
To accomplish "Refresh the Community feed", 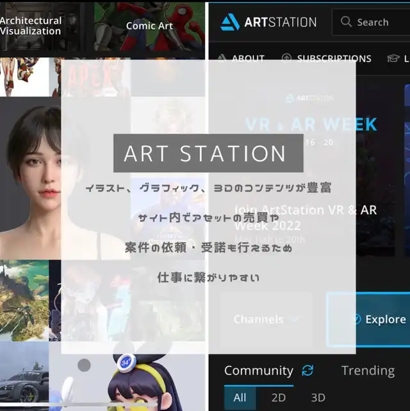I will tap(307, 371).
